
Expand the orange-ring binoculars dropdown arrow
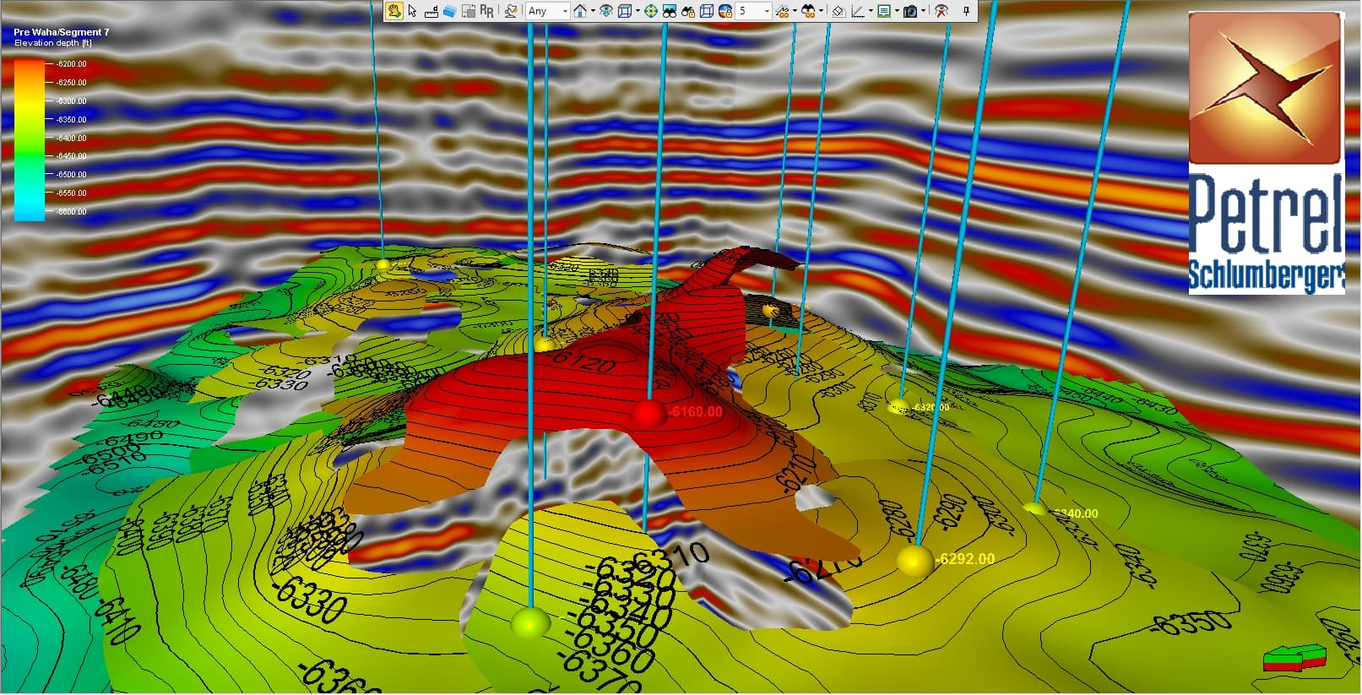[820, 11]
